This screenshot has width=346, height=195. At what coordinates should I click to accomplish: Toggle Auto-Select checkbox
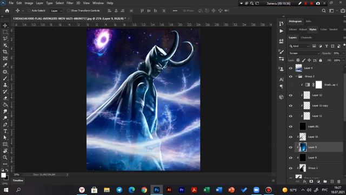click(29, 10)
